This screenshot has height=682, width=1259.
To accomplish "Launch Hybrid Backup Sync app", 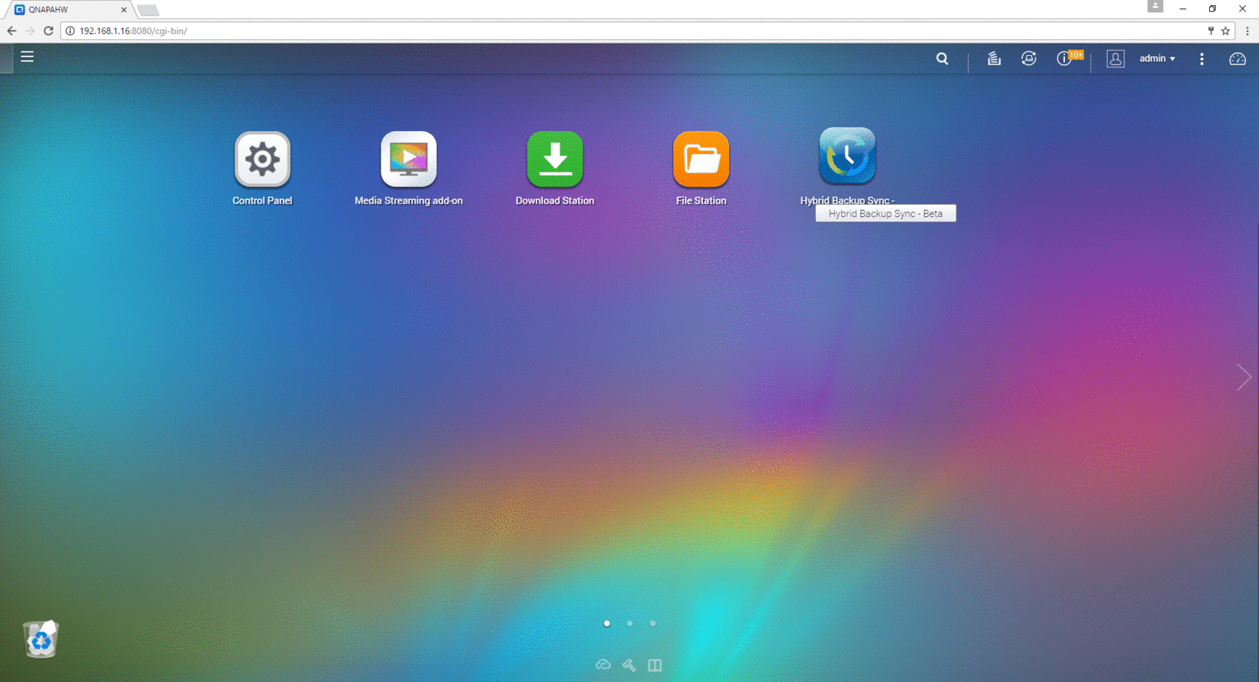I will [x=847, y=156].
